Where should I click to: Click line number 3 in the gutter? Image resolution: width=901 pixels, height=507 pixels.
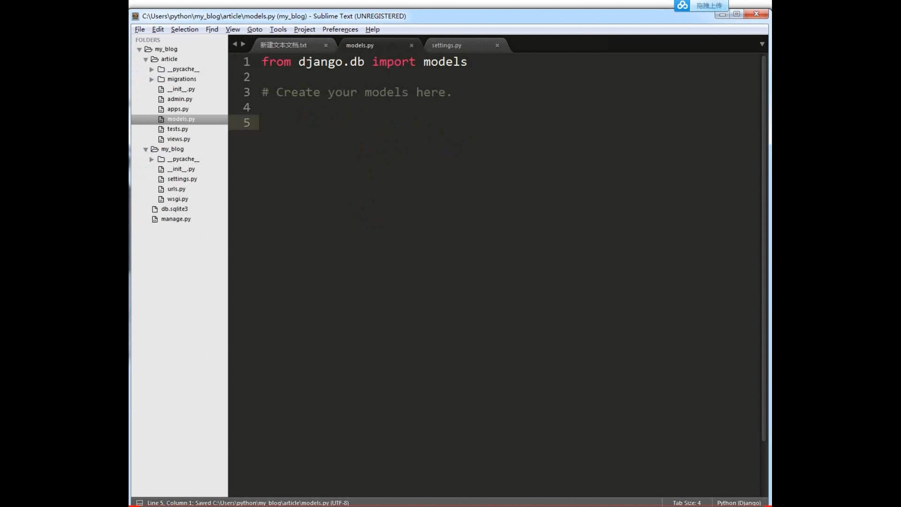click(x=247, y=92)
